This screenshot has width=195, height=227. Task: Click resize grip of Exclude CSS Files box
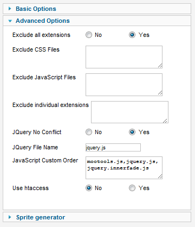(160, 66)
